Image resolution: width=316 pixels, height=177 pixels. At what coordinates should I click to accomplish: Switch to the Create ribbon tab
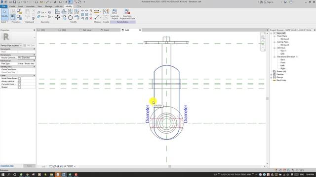[x=12, y=6]
